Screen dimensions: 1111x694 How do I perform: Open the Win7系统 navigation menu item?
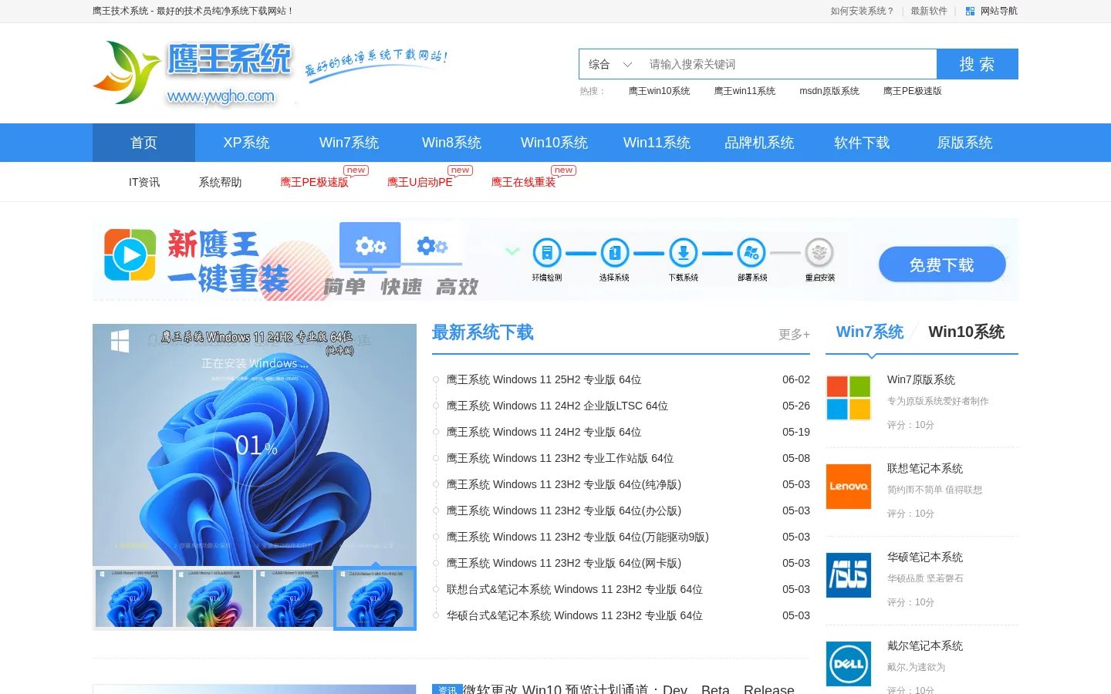(349, 143)
